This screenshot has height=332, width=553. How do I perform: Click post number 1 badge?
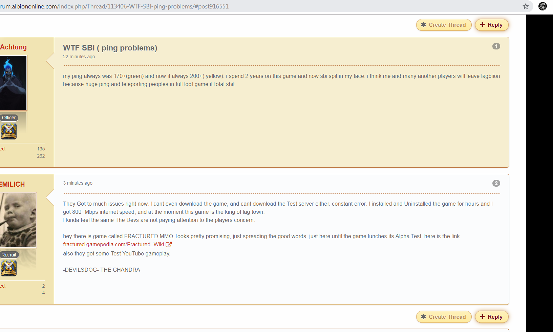[496, 46]
